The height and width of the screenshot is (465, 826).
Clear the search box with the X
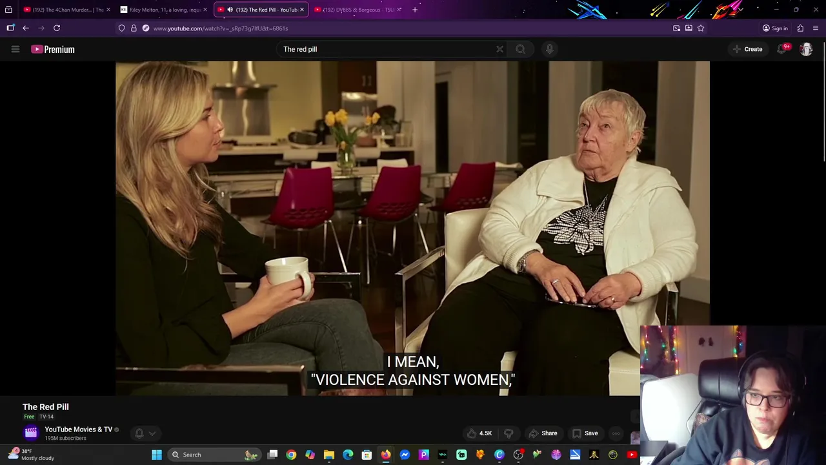(499, 49)
